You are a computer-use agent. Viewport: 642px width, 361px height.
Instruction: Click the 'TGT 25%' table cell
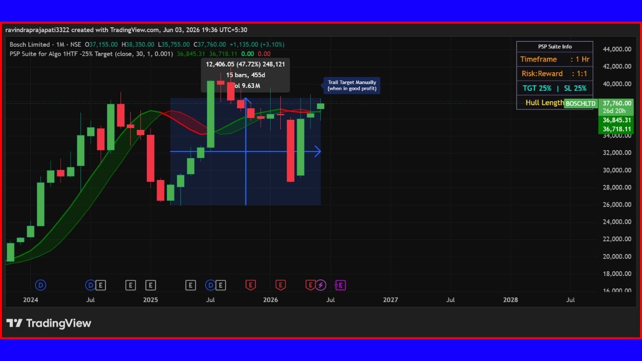537,88
